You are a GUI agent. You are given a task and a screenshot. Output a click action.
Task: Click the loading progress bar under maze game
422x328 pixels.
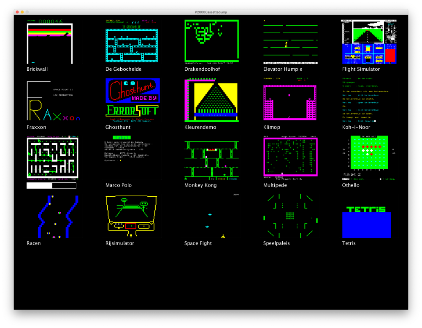click(x=51, y=185)
